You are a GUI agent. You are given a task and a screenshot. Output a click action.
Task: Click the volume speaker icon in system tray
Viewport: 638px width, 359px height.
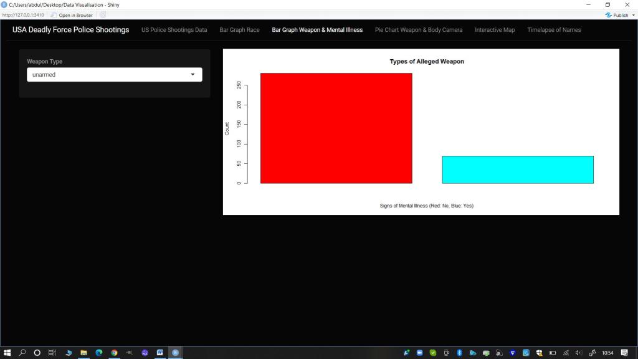pyautogui.click(x=579, y=353)
